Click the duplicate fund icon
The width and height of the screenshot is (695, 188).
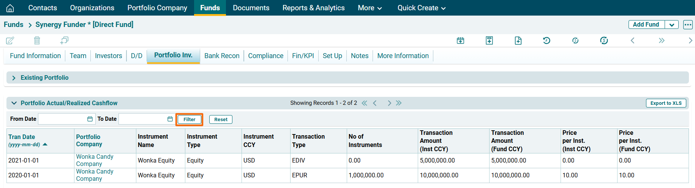click(64, 40)
